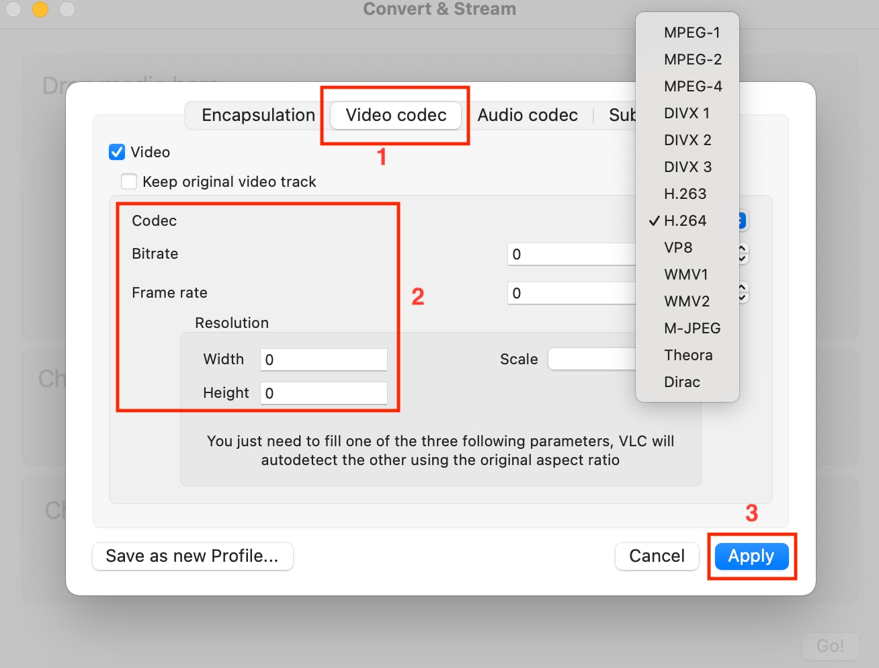Enable Keep original video track
Image resolution: width=879 pixels, height=668 pixels.
(x=128, y=181)
